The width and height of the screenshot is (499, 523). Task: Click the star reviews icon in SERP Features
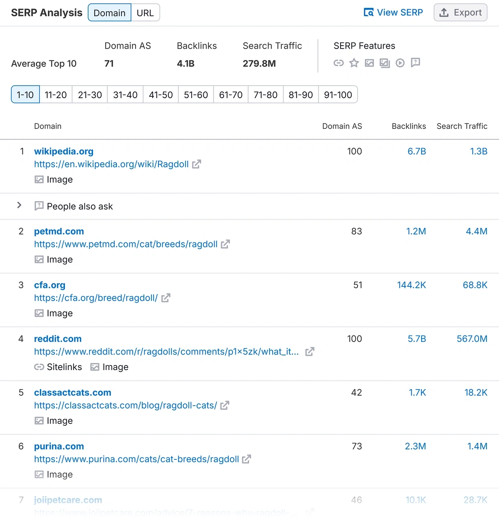click(x=354, y=63)
